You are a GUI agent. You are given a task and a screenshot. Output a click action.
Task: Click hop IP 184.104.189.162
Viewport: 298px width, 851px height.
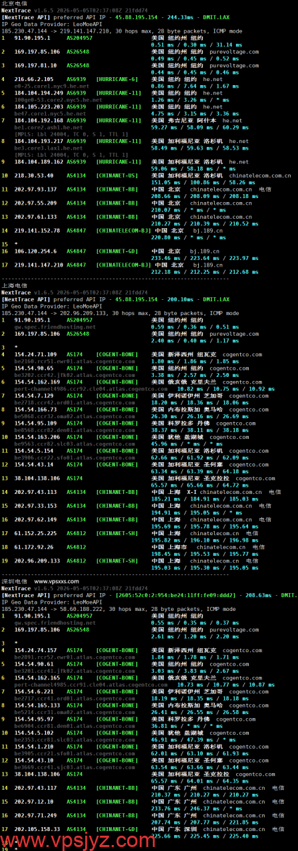39,162
